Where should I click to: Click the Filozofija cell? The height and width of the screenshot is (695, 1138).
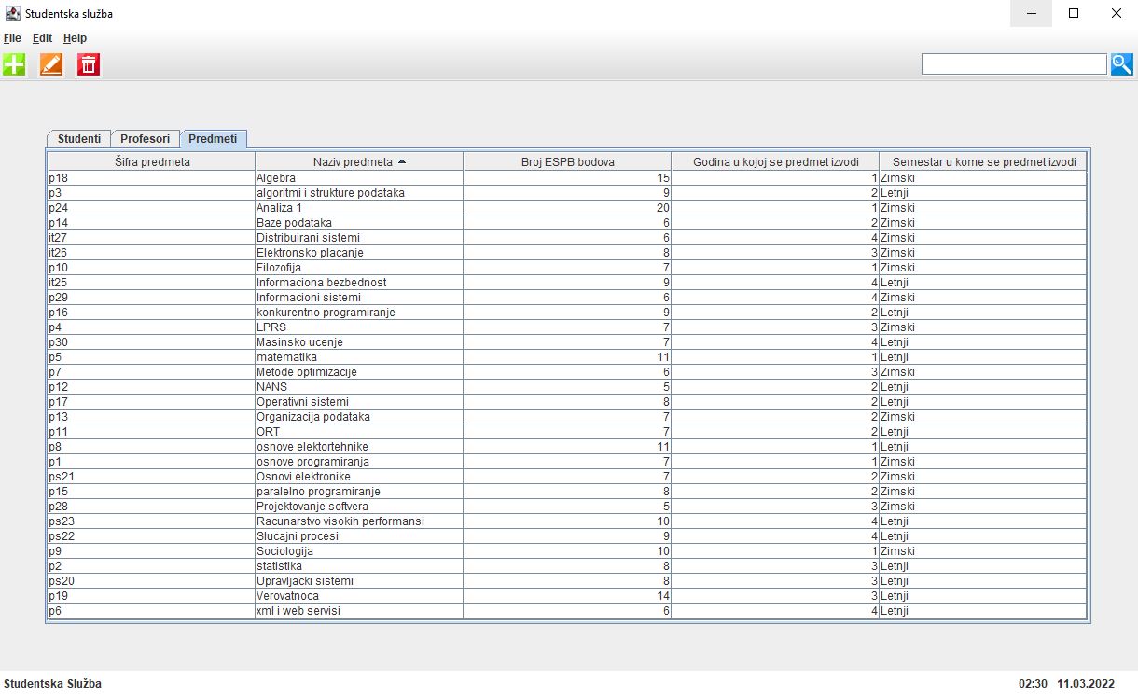[359, 268]
